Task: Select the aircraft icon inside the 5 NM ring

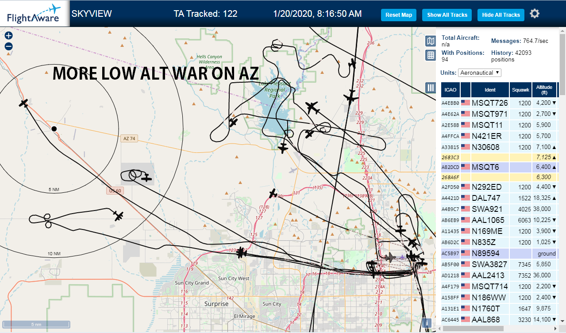Action: [24, 103]
